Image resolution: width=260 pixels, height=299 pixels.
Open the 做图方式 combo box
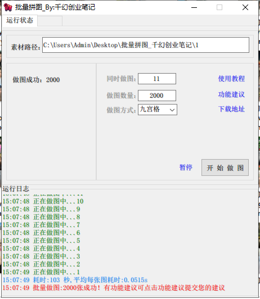(158, 110)
